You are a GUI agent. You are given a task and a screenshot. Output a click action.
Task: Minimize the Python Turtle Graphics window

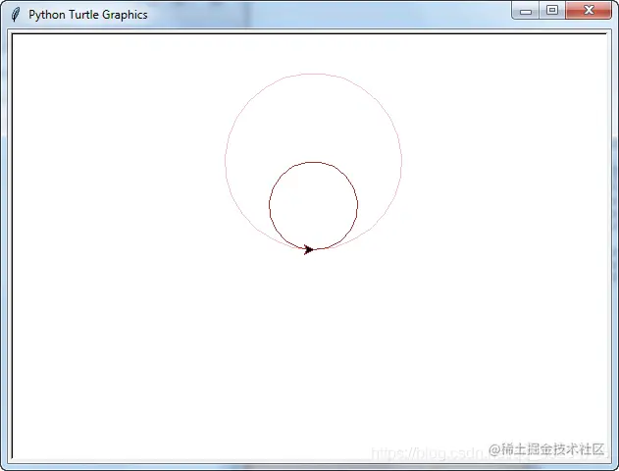pyautogui.click(x=526, y=11)
